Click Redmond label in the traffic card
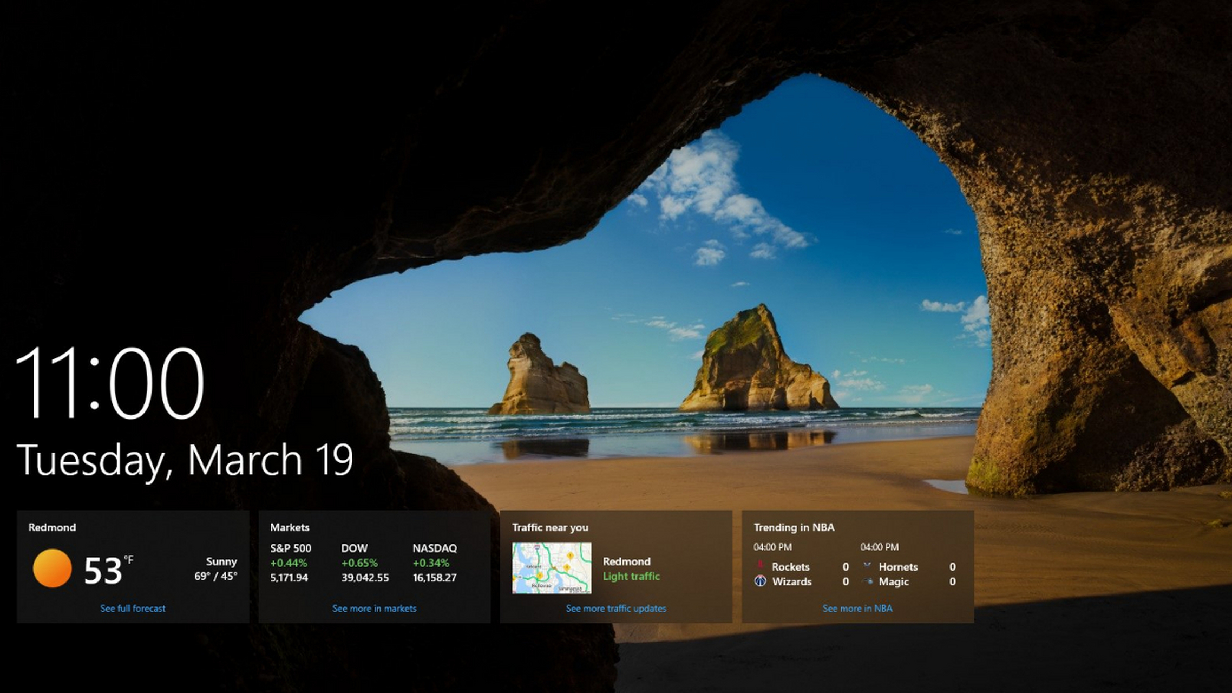This screenshot has height=693, width=1232. [627, 561]
